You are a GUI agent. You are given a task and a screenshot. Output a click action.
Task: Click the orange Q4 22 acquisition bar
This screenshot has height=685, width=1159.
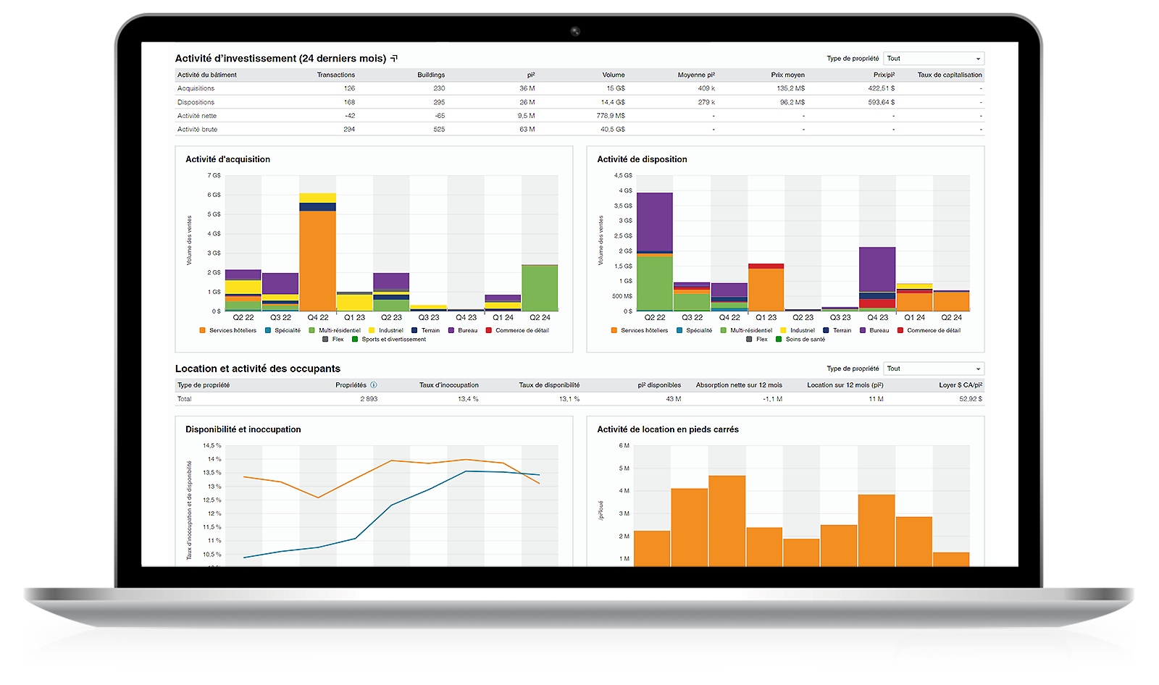[317, 261]
